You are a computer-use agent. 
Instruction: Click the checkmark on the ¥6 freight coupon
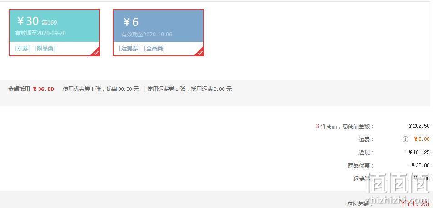[x=200, y=53]
